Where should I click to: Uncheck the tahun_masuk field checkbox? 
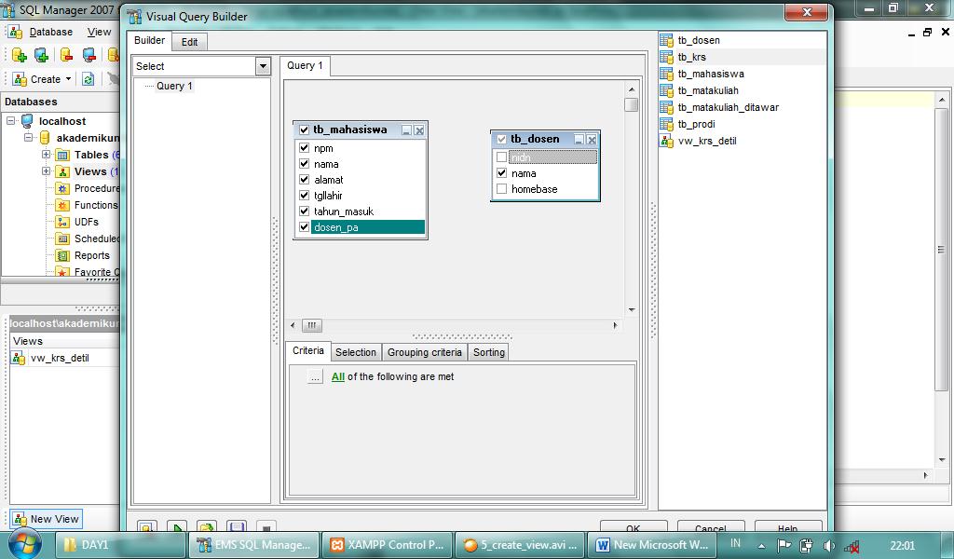click(305, 211)
